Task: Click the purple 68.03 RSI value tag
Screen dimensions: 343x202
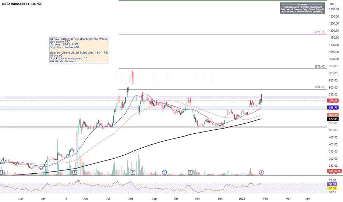Action: click(332, 184)
